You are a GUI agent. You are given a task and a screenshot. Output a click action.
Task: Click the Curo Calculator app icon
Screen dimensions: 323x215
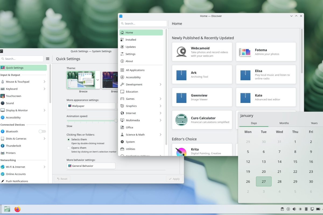click(x=181, y=120)
